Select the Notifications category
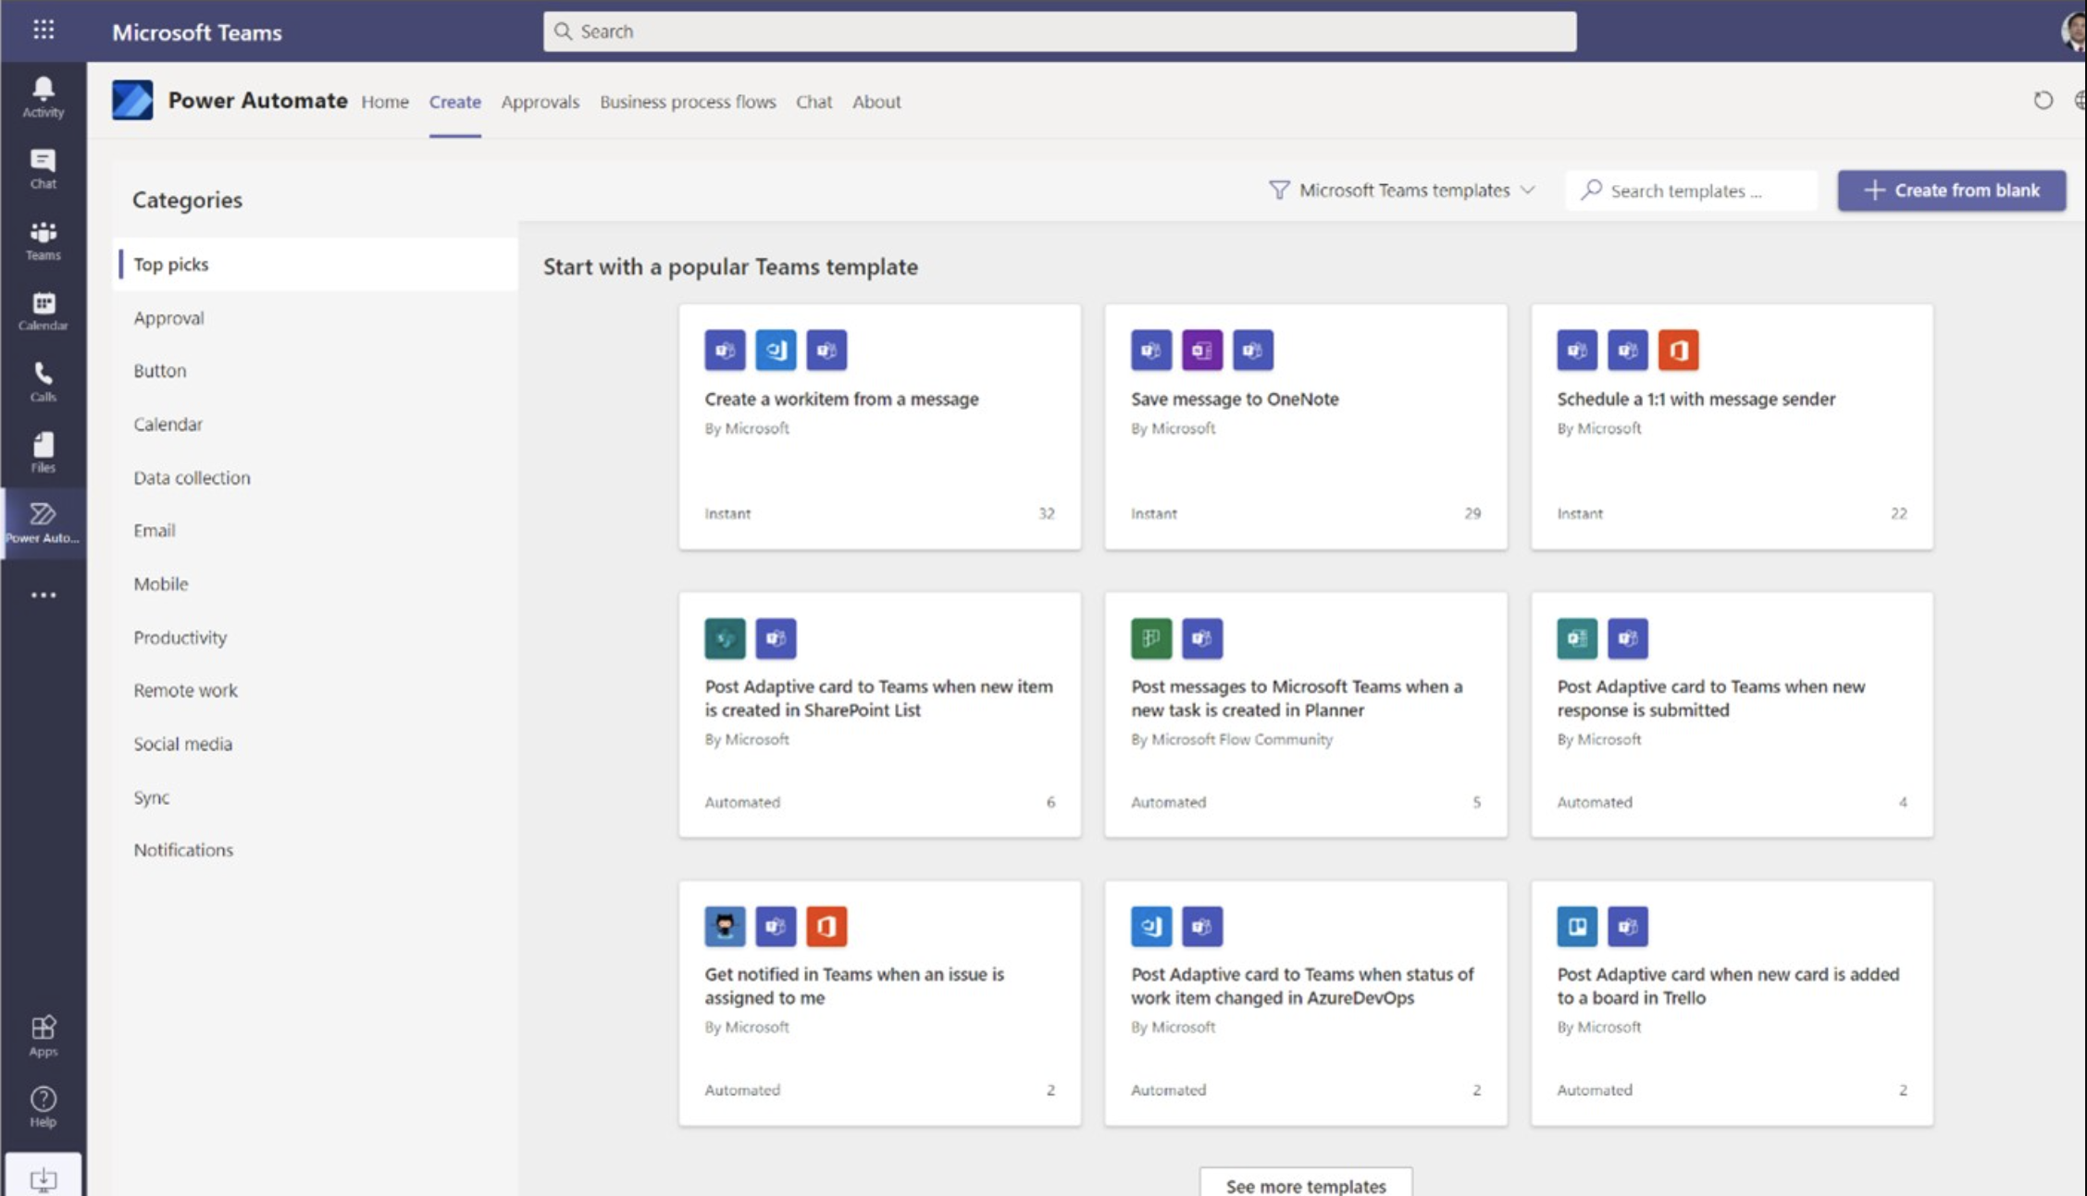 tap(183, 849)
